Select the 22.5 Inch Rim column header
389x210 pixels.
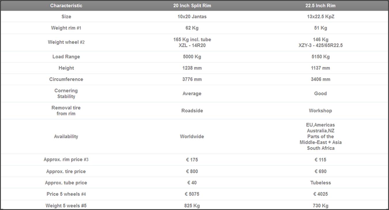[x=320, y=5]
